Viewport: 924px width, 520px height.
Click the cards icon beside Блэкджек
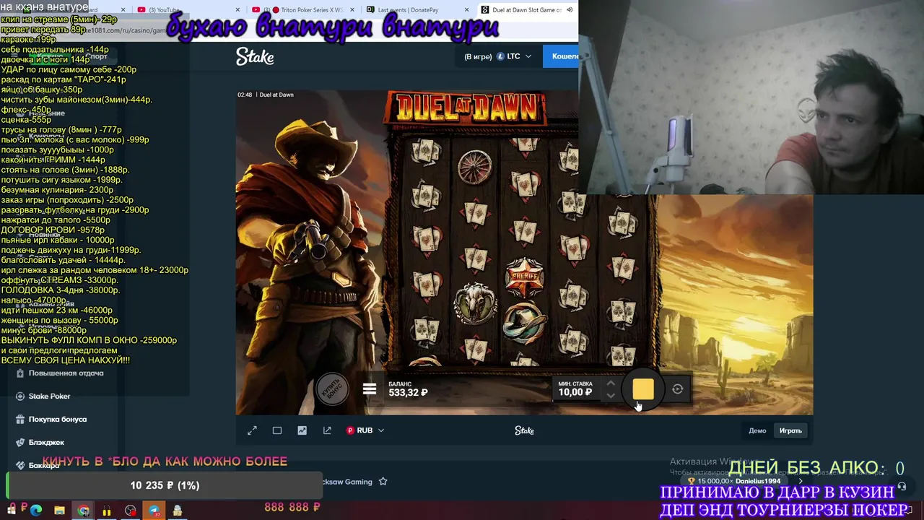pos(20,443)
